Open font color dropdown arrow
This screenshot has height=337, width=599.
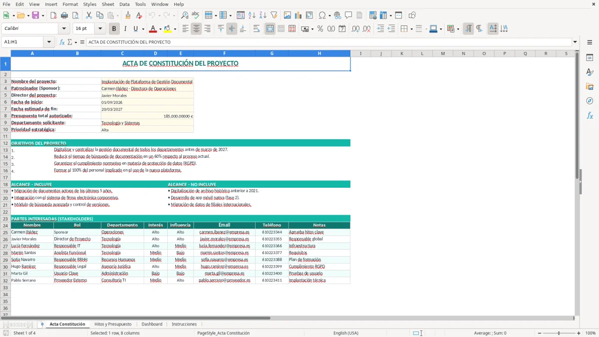tap(160, 28)
